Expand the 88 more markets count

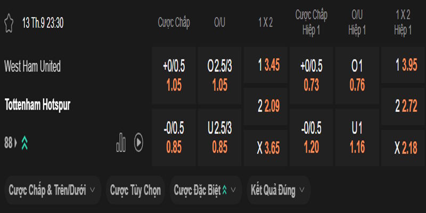10,143
